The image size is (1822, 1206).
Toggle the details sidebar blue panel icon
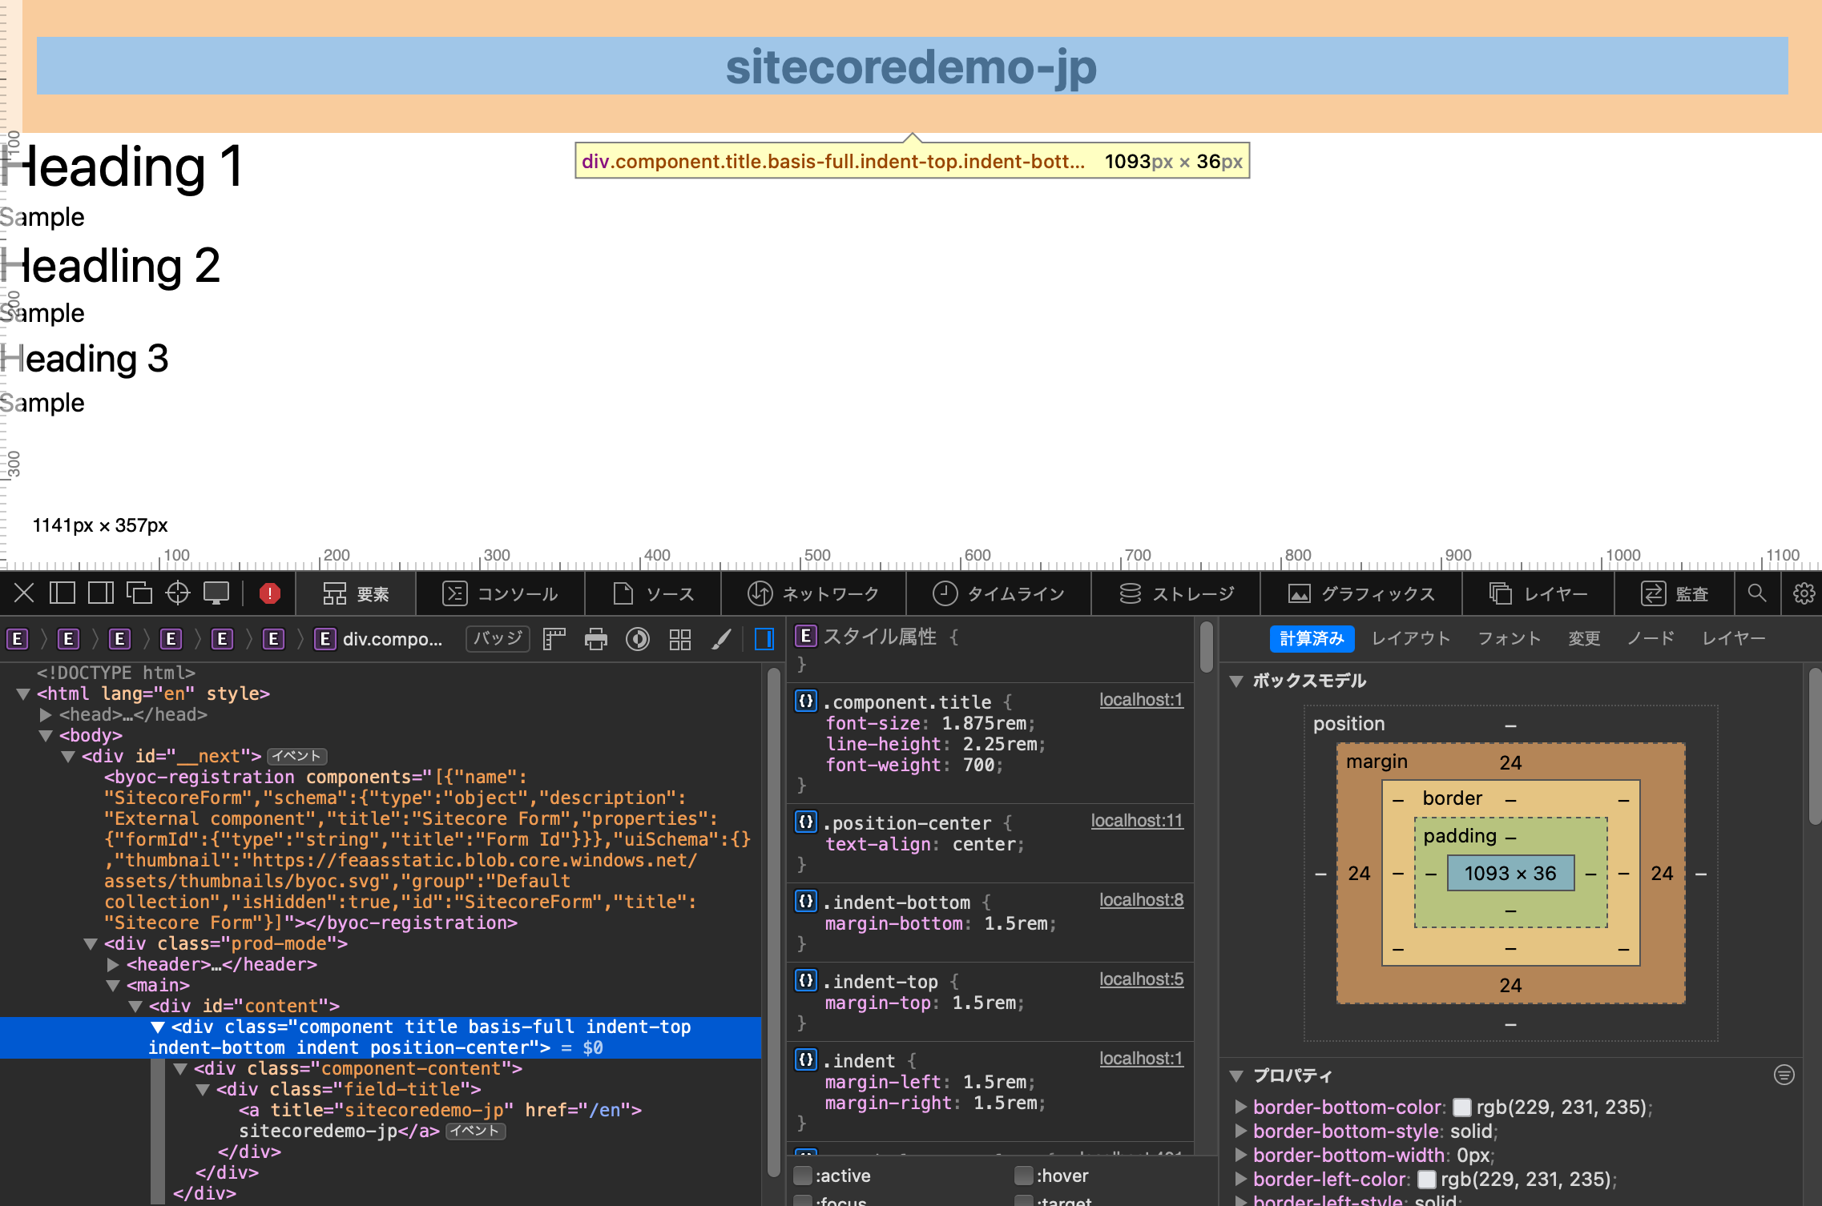[x=764, y=639]
